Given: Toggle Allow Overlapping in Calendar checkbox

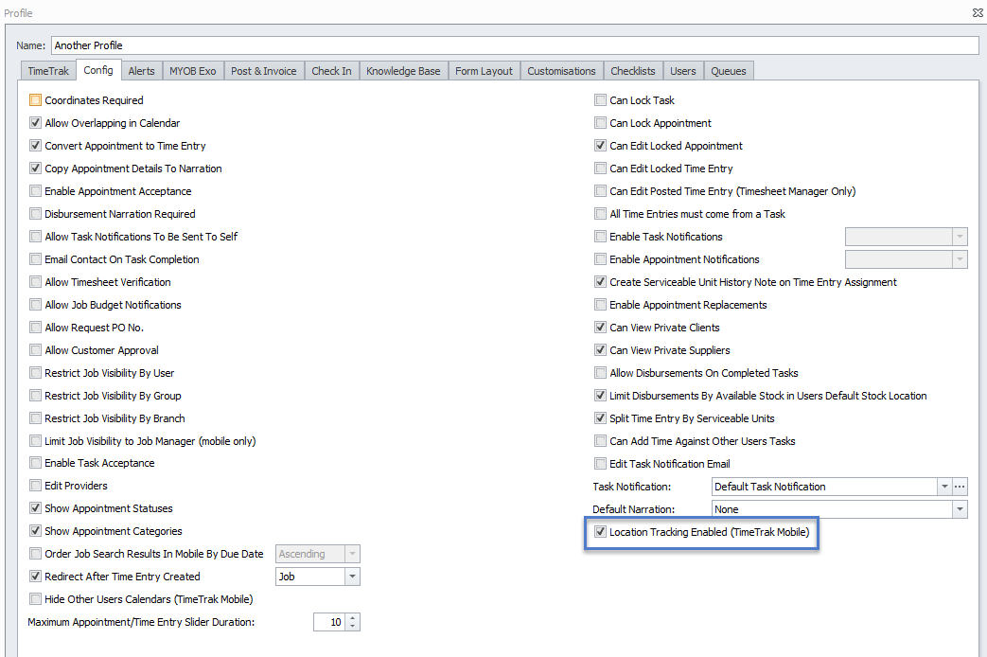Looking at the screenshot, I should [36, 123].
